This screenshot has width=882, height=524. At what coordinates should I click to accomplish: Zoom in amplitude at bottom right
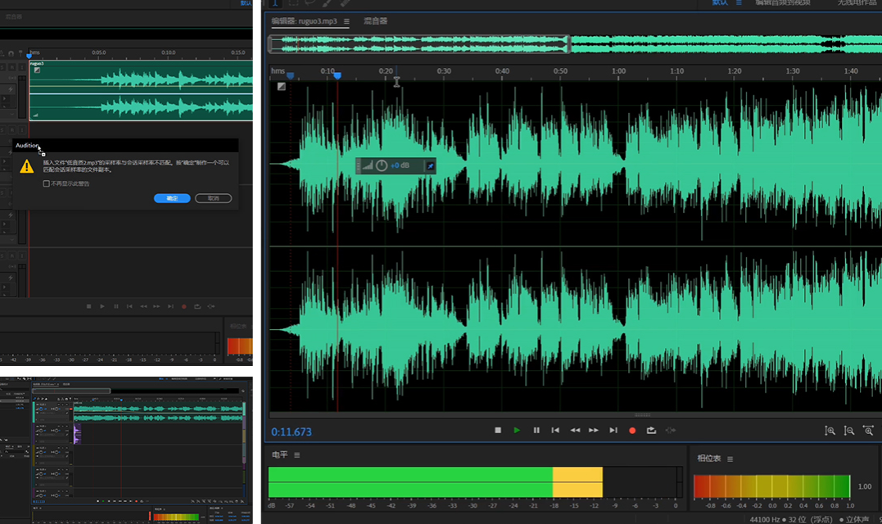(830, 431)
